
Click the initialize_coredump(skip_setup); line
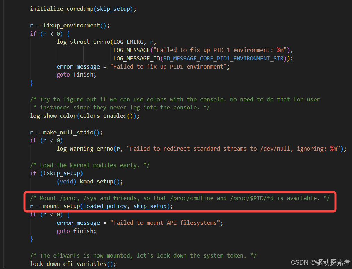click(83, 9)
